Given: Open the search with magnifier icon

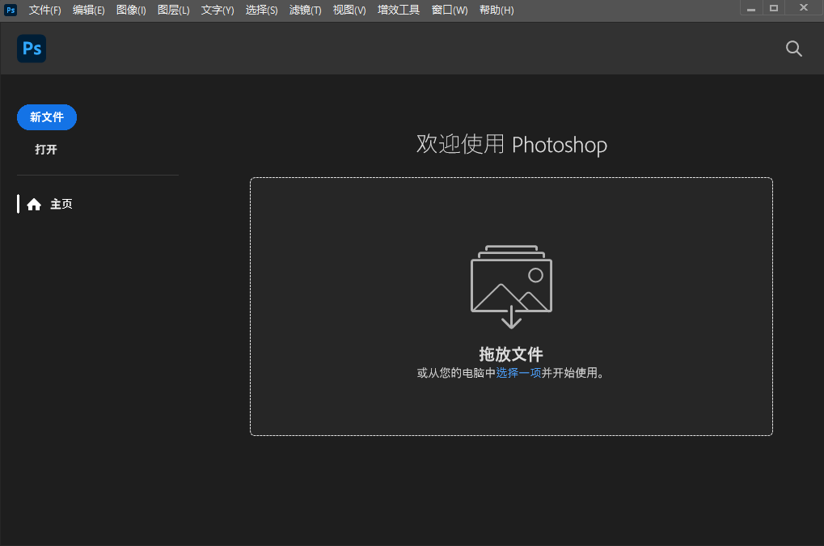Looking at the screenshot, I should 793,49.
